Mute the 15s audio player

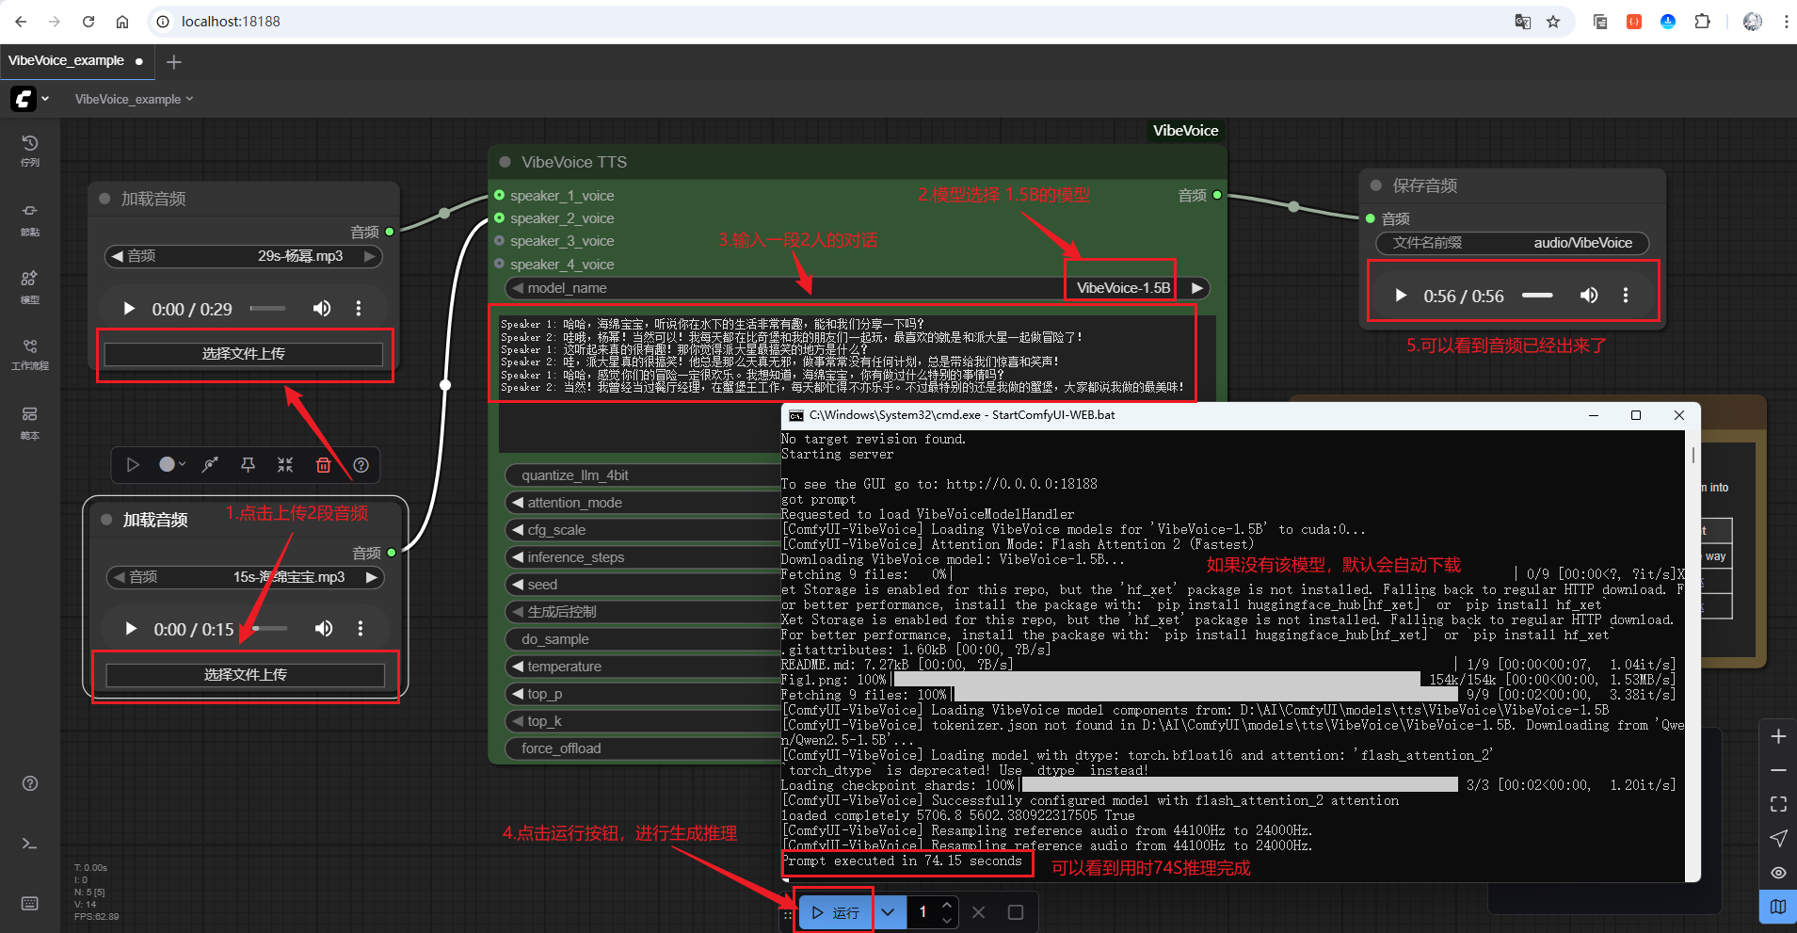[324, 628]
